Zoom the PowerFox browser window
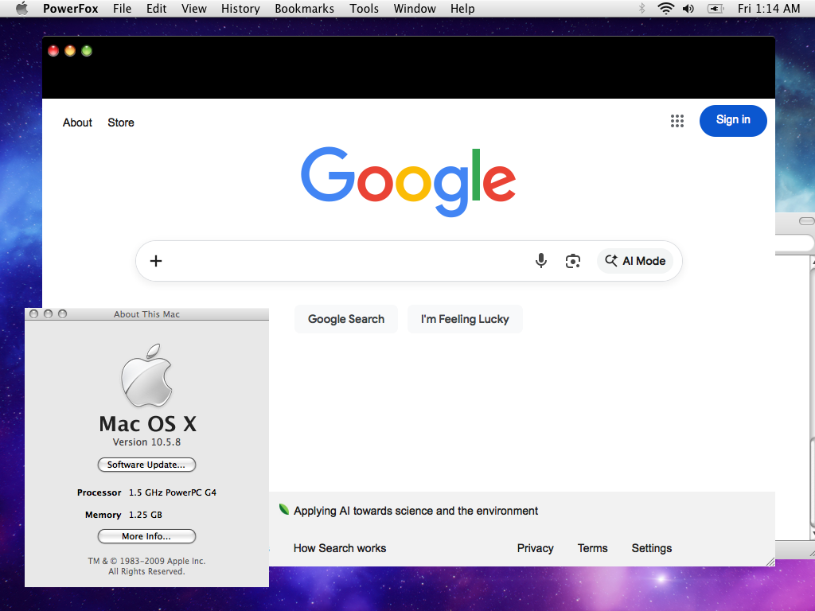Screen dimensions: 815x611 coord(87,50)
